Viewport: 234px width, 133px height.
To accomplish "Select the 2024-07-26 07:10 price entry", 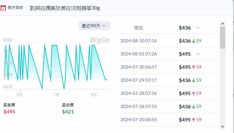I will (169, 106).
